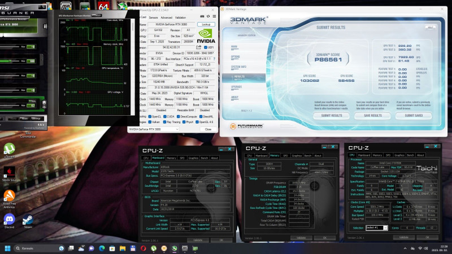Click Help button in 3DMark results header
The image size is (452, 254).
[430, 27]
